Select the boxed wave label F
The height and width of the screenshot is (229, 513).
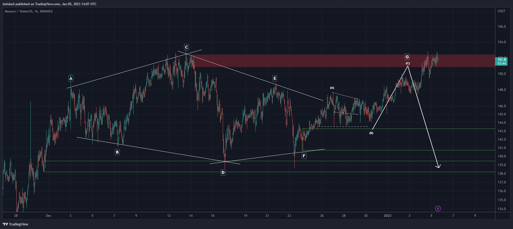point(304,156)
